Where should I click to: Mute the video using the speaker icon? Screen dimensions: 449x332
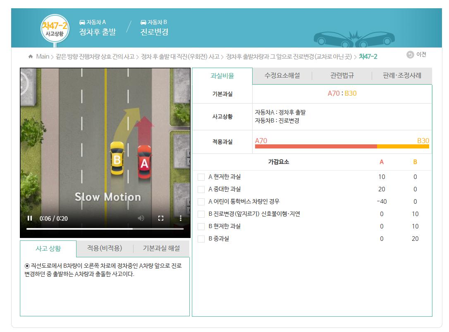point(141,219)
